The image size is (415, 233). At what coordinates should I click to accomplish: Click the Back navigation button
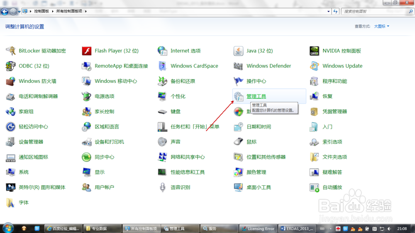(x=5, y=12)
